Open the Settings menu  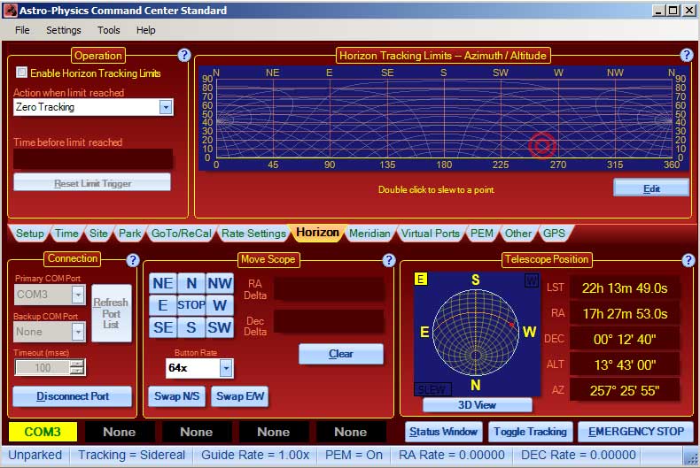(x=64, y=30)
